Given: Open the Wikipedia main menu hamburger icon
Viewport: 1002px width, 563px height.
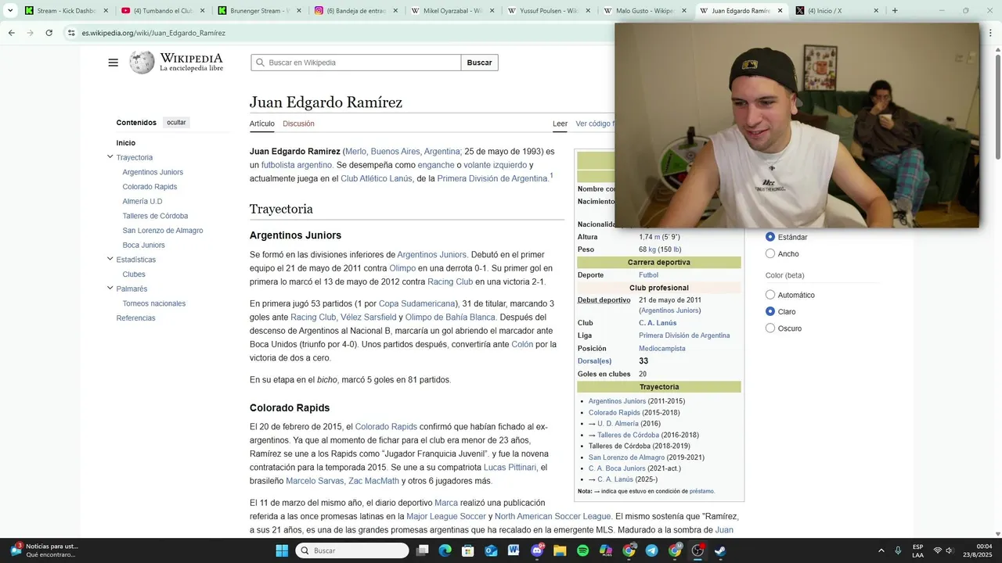Looking at the screenshot, I should [113, 63].
